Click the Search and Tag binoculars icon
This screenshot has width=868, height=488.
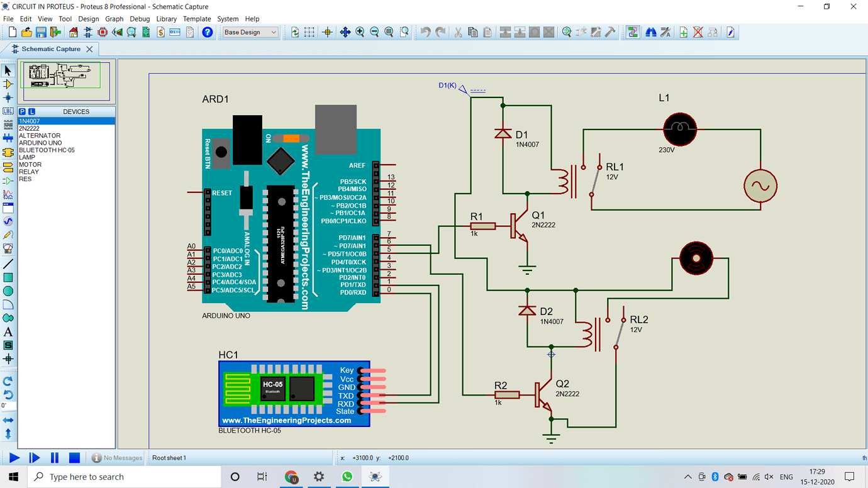pyautogui.click(x=650, y=32)
